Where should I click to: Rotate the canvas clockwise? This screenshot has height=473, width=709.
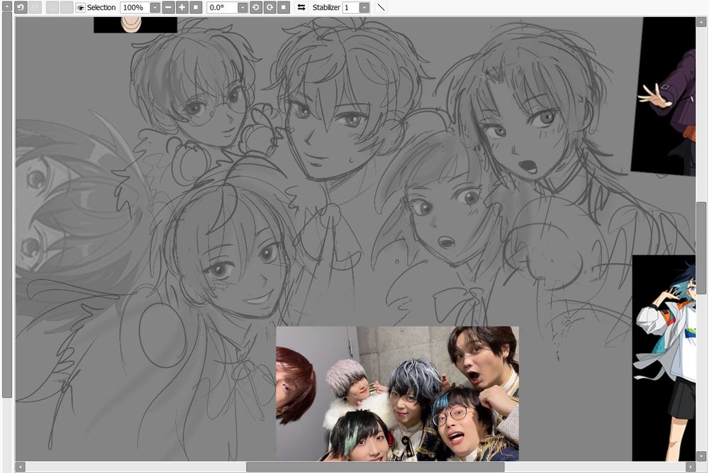click(269, 7)
